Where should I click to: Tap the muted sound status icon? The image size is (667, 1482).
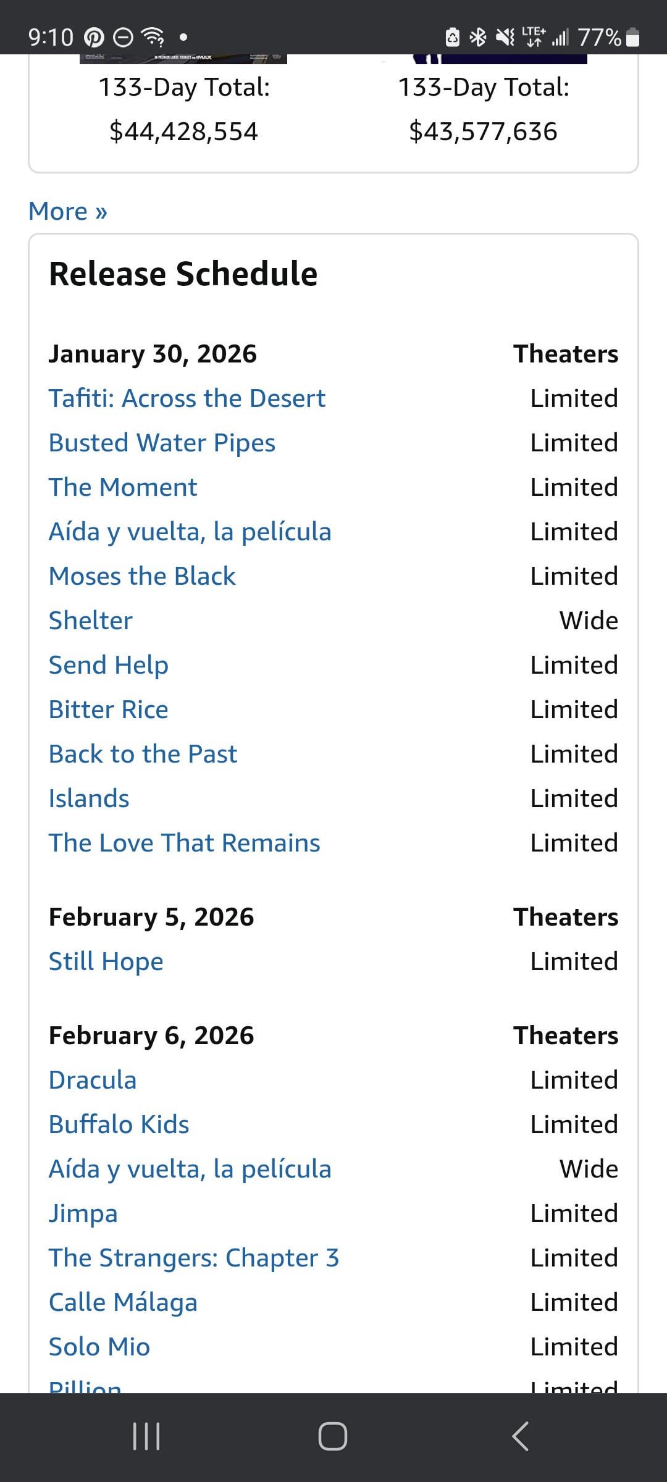[505, 38]
